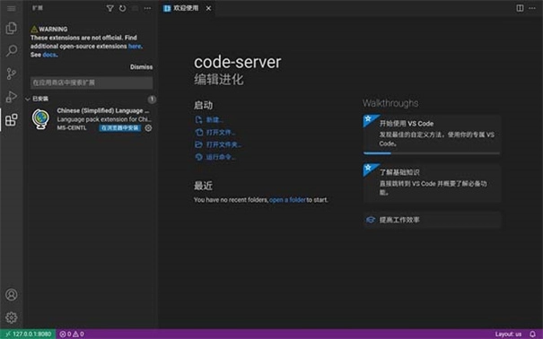543x339 pixels.
Task: Click the MS-CEINTL publisher label
Action: click(72, 128)
